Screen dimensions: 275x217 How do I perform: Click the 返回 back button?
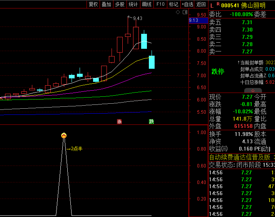click(x=201, y=4)
